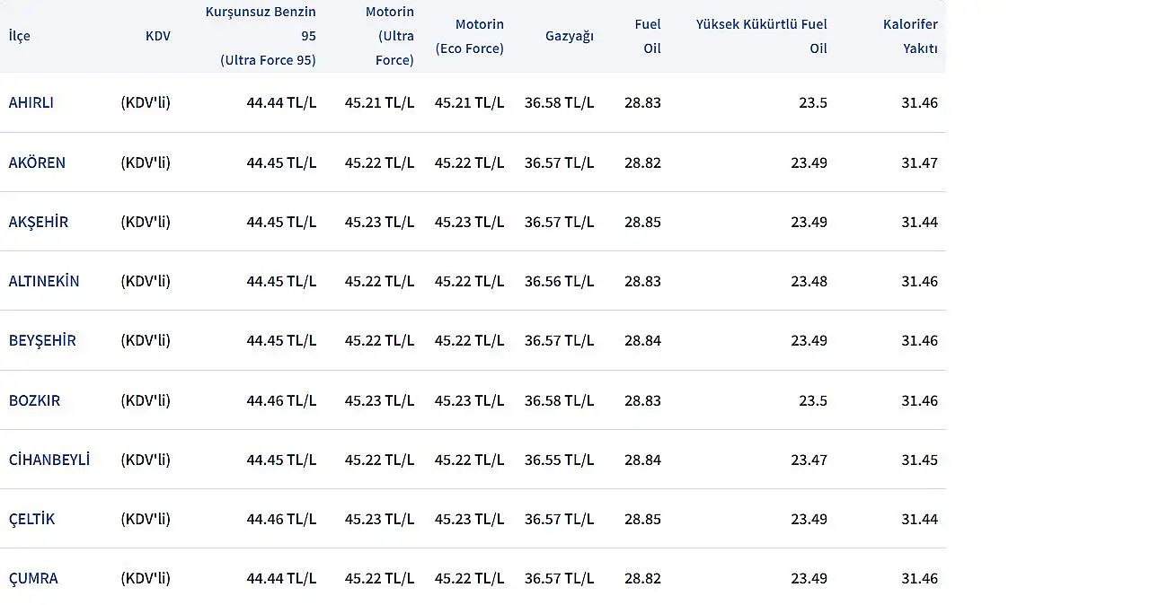Click the BOZKIR district link
Image resolution: width=1150 pixels, height=605 pixels.
tap(34, 400)
